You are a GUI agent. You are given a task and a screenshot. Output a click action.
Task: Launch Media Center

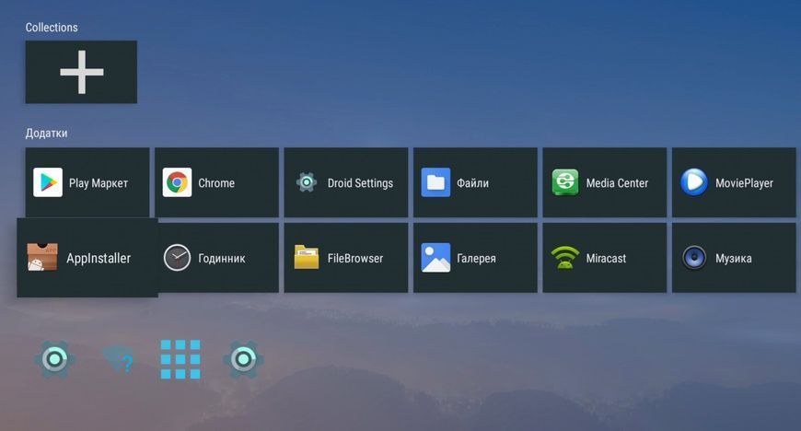[604, 182]
